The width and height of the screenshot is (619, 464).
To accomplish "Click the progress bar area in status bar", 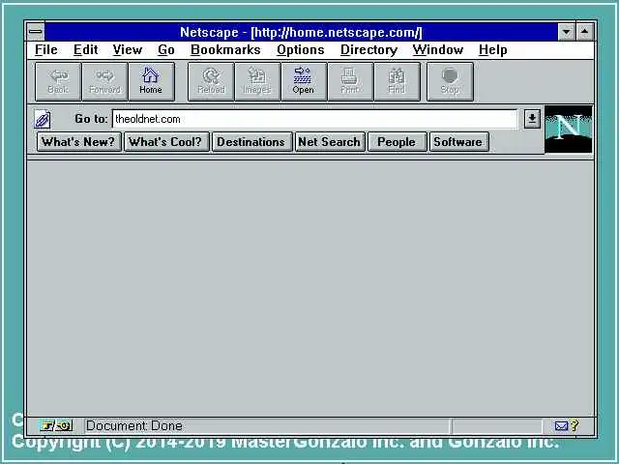I will (x=497, y=426).
